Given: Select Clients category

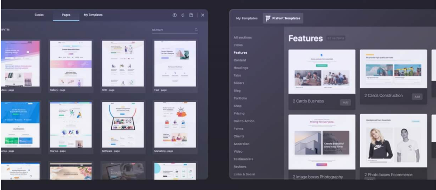Looking at the screenshot, I should 239,136.
